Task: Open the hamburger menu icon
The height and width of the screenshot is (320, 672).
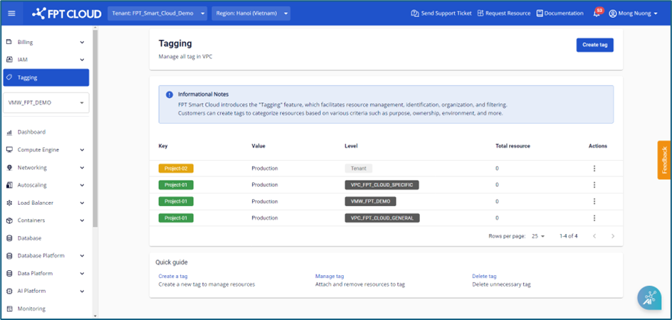Action: click(11, 13)
